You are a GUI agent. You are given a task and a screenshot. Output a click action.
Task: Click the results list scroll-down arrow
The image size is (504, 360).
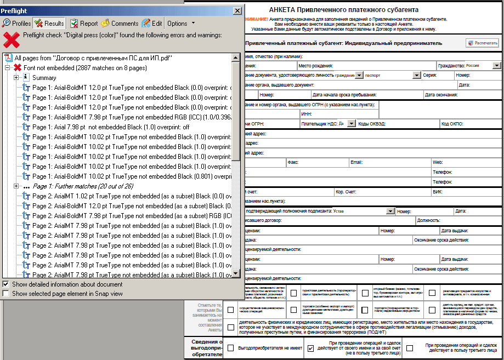click(236, 273)
